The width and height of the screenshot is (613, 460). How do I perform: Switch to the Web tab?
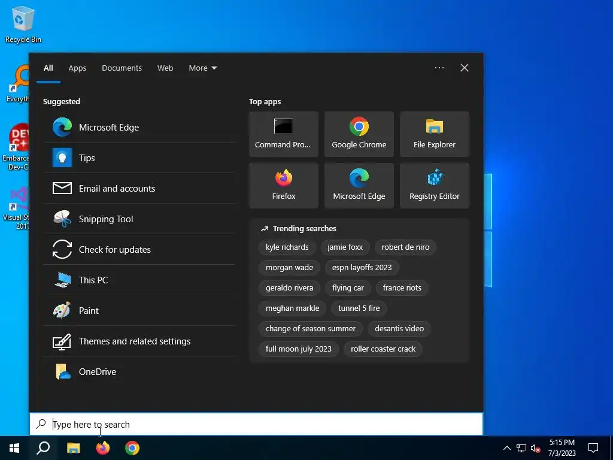(165, 68)
